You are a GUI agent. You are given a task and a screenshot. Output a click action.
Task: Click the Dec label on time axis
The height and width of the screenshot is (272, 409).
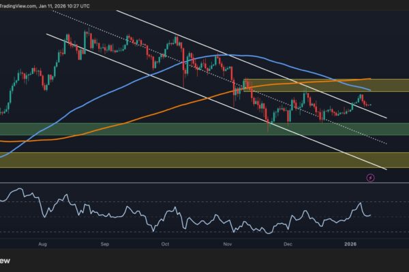tap(288, 243)
